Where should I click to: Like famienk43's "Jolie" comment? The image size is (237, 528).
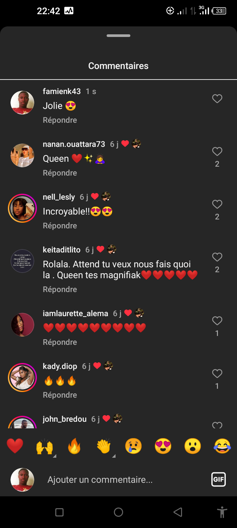tap(217, 99)
